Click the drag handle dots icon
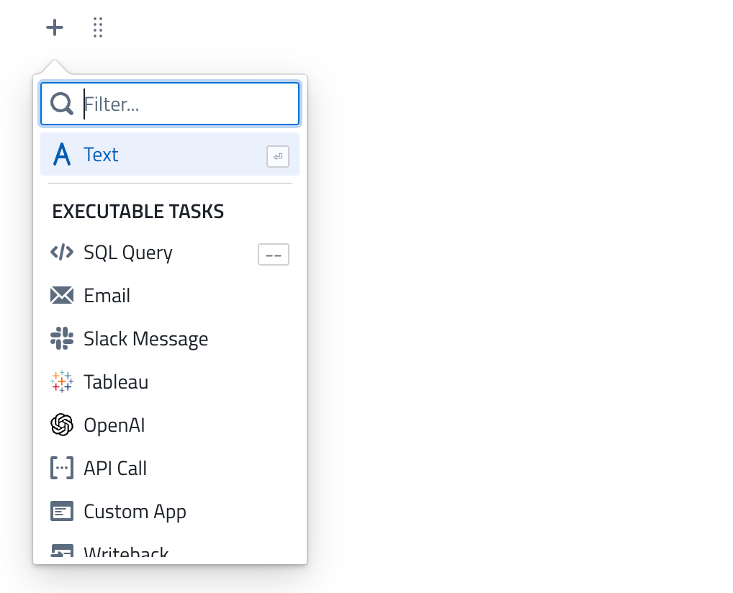The image size is (733, 593). pos(99,28)
